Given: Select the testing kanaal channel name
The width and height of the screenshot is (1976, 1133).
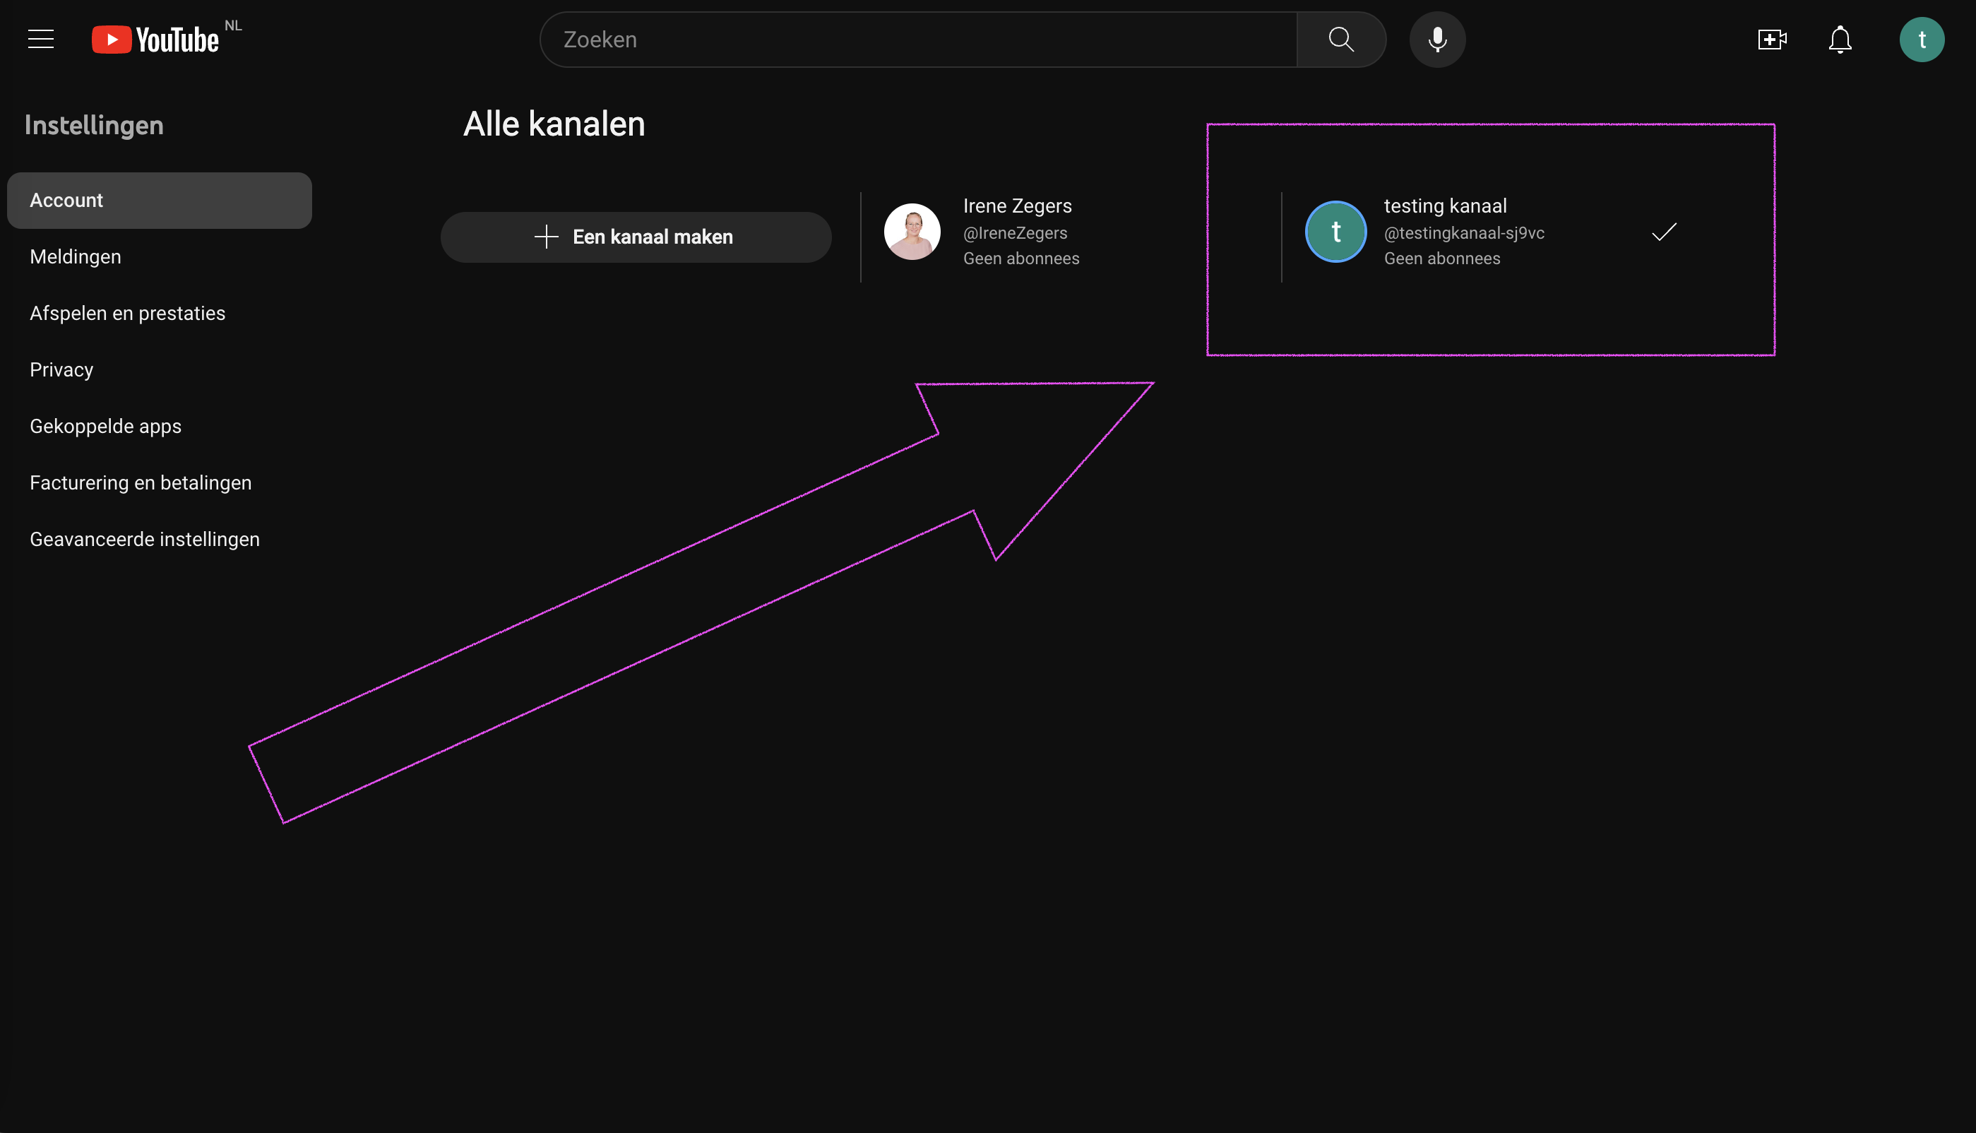Looking at the screenshot, I should point(1445,206).
